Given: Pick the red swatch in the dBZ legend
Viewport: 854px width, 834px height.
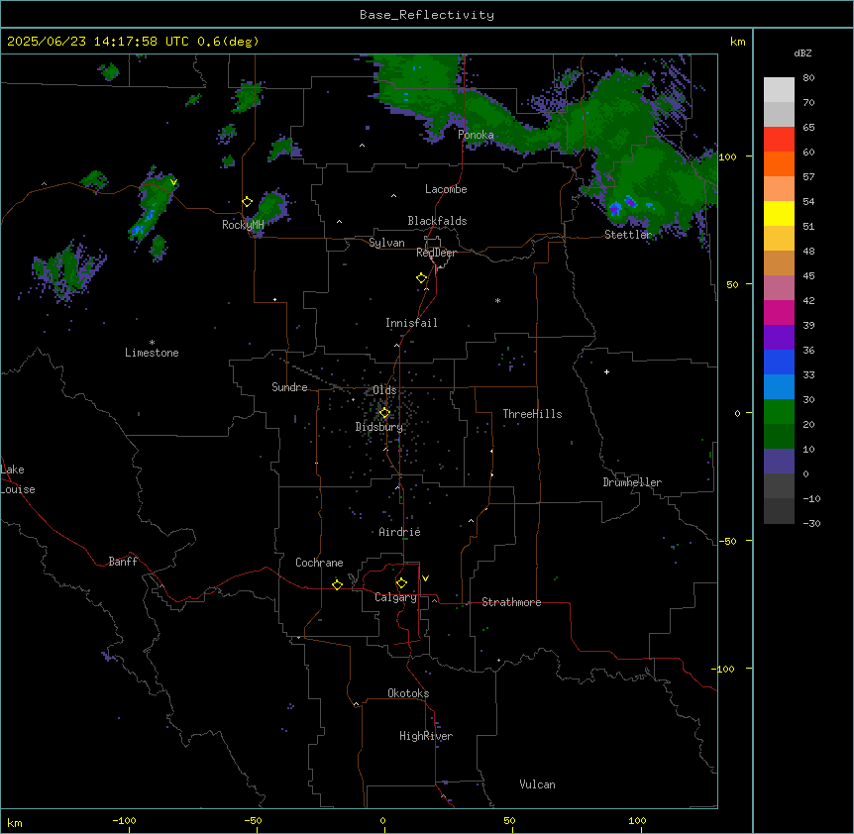Looking at the screenshot, I should pyautogui.click(x=779, y=140).
